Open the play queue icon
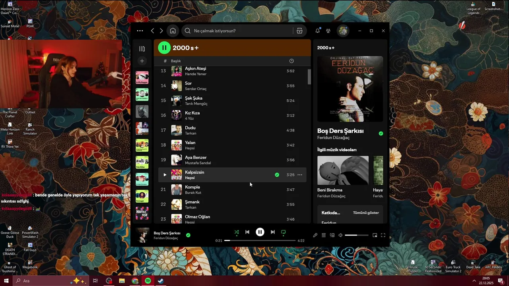Image resolution: width=509 pixels, height=286 pixels. [324, 235]
